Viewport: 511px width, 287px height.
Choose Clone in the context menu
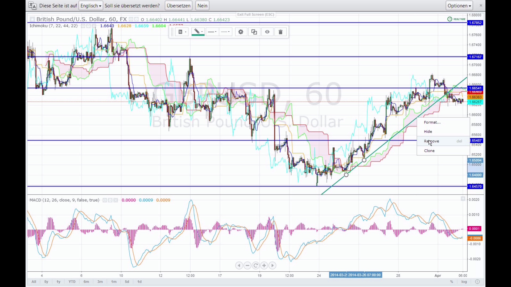tap(429, 151)
